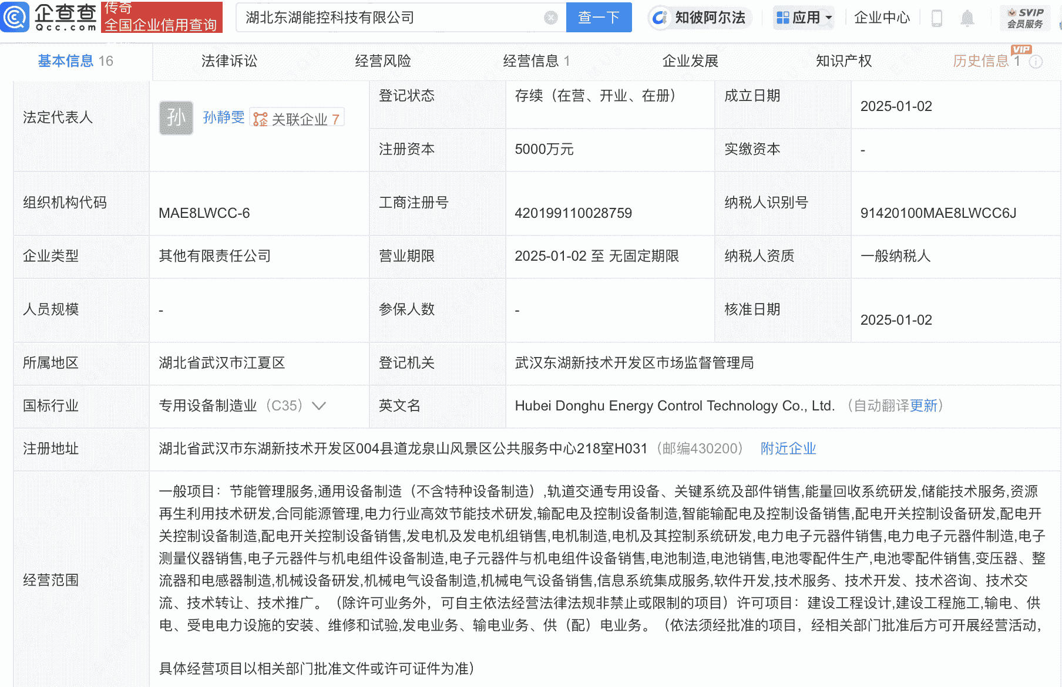Screen dimensions: 1062x687
Task: Click the clear icon in search box
Action: (550, 18)
